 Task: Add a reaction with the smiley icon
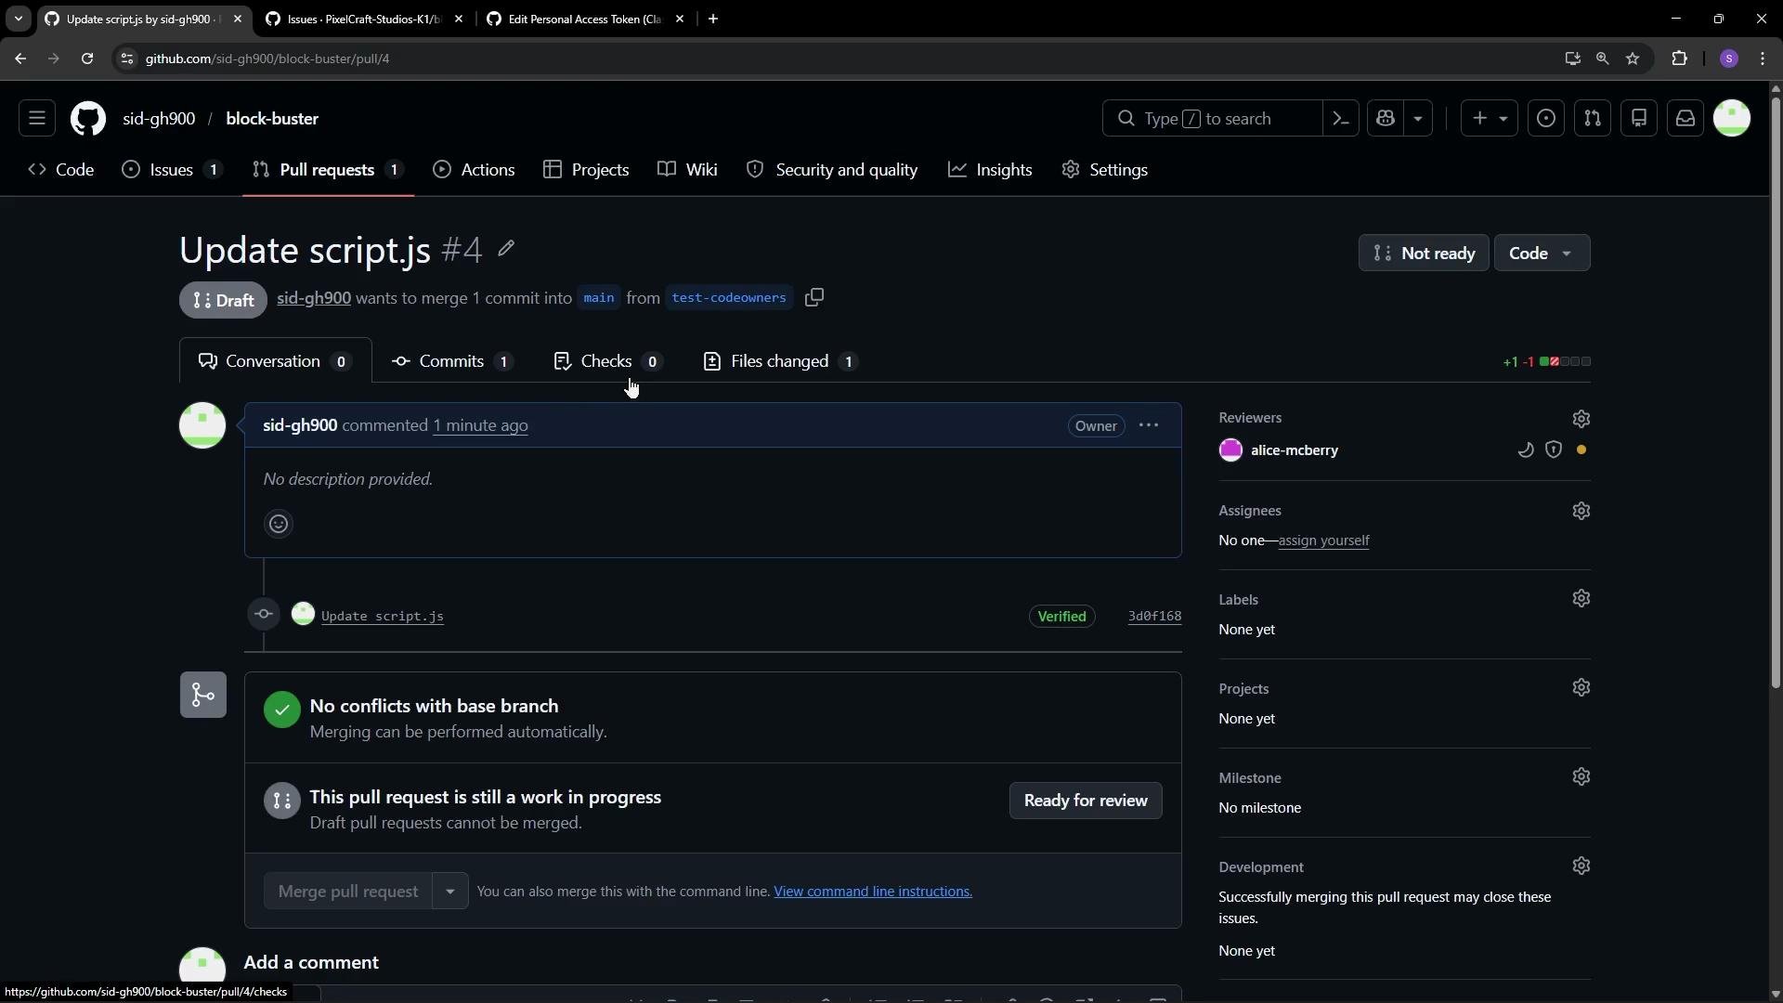(279, 525)
